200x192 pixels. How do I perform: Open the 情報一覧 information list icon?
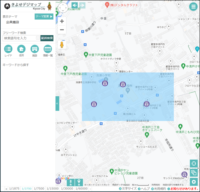[48, 49]
